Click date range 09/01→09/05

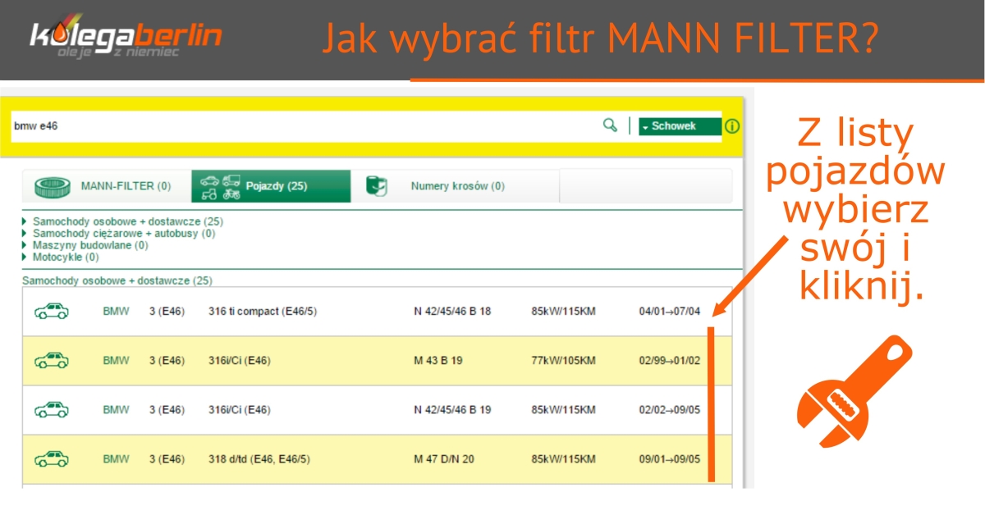(670, 459)
